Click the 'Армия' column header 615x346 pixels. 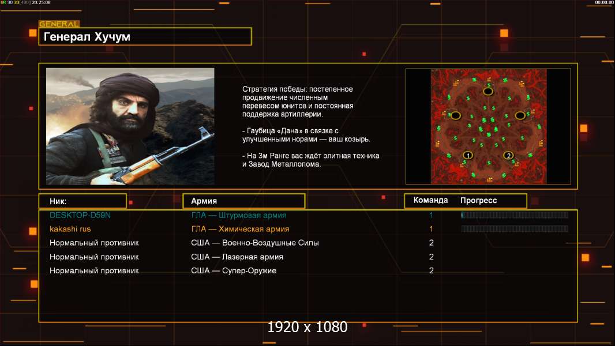tap(243, 201)
